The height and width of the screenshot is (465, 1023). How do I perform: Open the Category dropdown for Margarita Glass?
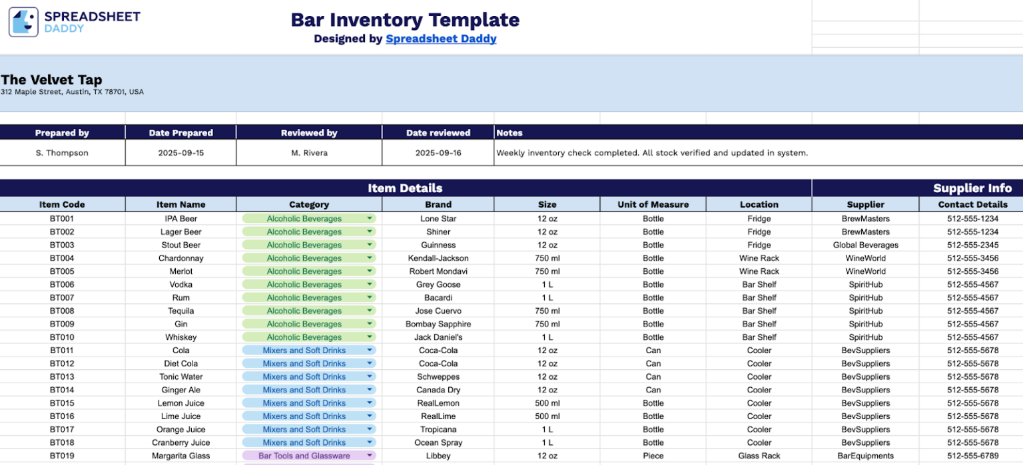pyautogui.click(x=370, y=456)
